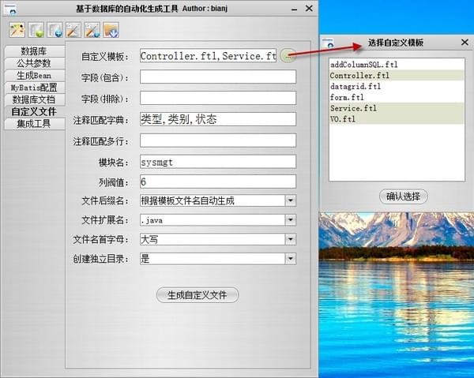Open the MyBatis配置 tab
This screenshot has height=378, width=474.
pyautogui.click(x=34, y=88)
